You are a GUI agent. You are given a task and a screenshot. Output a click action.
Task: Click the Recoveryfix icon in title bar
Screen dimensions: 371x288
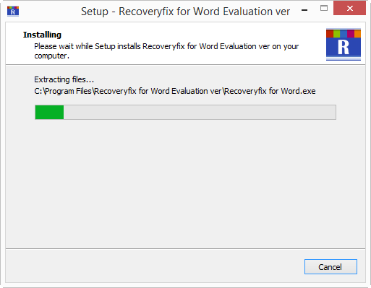coord(13,11)
